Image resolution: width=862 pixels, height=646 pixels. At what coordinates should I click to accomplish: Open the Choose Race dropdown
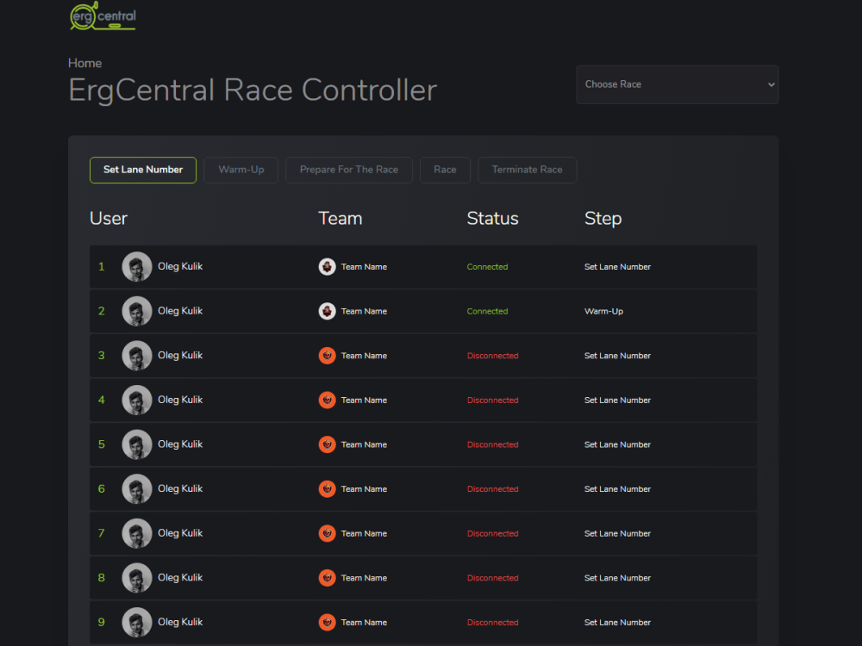678,84
